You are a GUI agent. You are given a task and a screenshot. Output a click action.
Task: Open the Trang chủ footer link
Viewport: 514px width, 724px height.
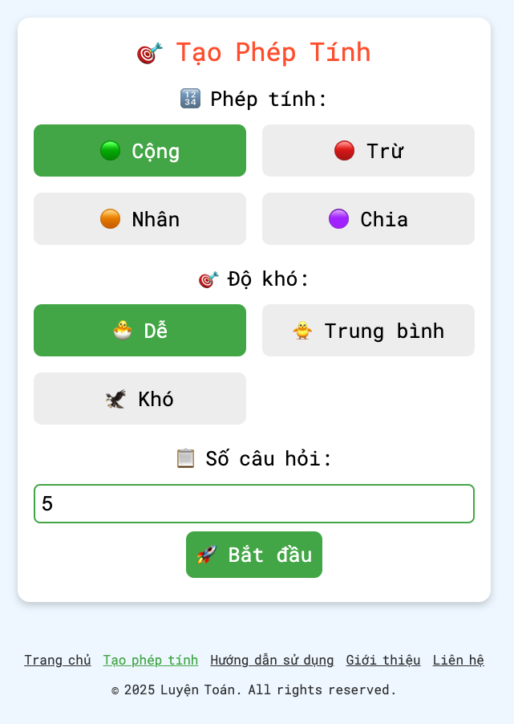point(57,661)
